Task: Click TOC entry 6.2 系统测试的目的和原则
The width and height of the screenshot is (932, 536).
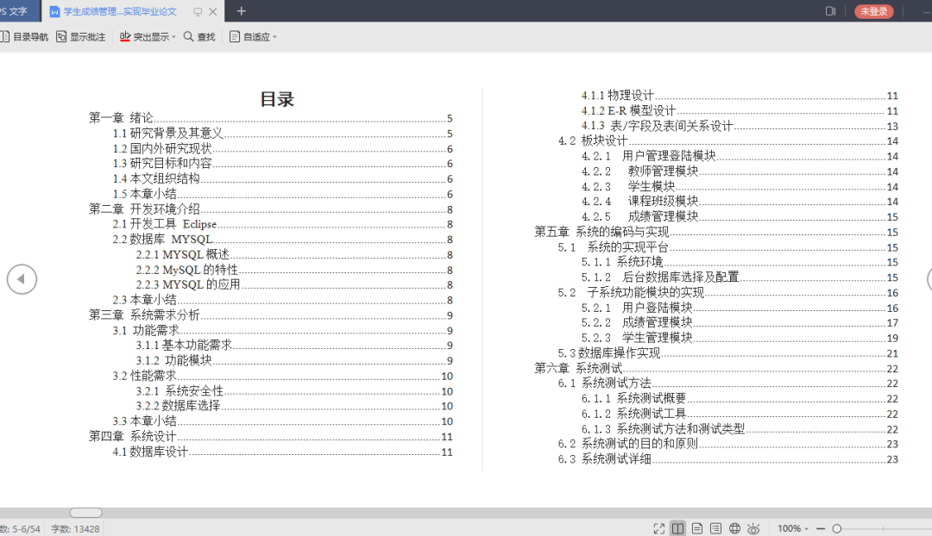Action: pyautogui.click(x=727, y=444)
